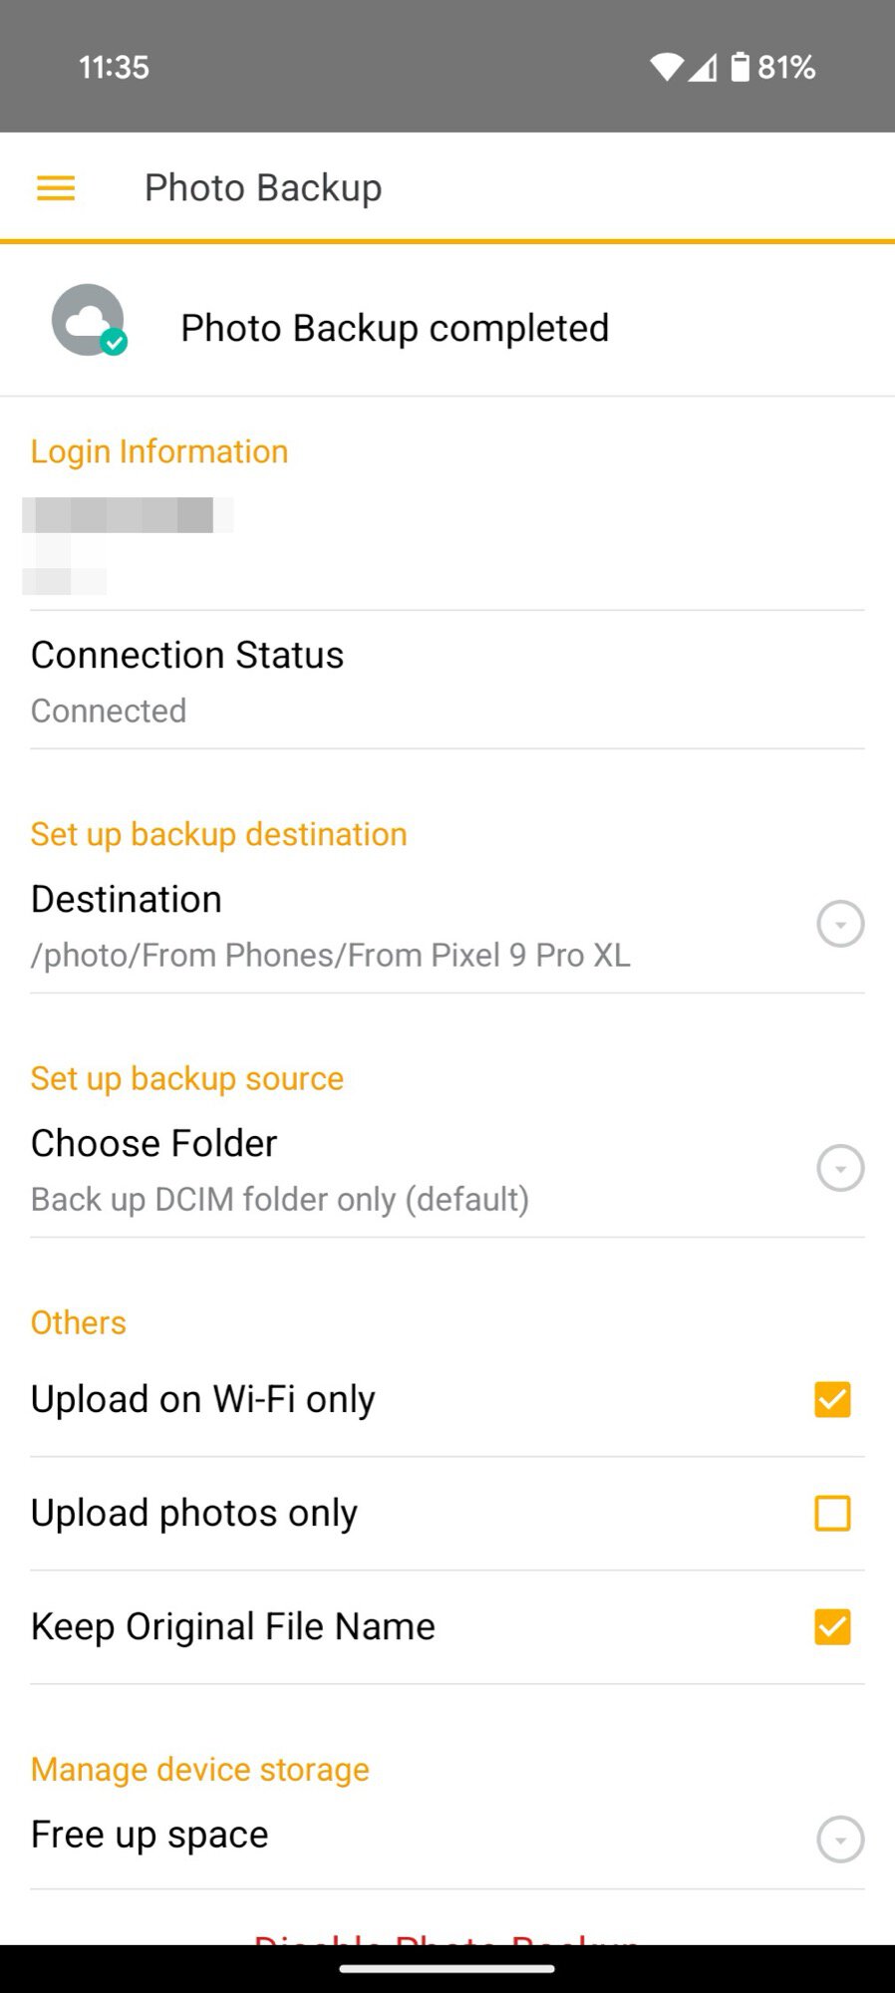
Task: Tap the Disable Photo Backup button
Action: pos(447,1936)
